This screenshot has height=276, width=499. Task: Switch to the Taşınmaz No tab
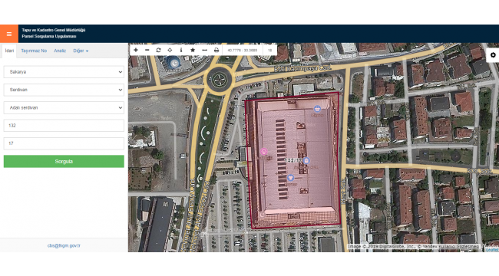click(34, 51)
